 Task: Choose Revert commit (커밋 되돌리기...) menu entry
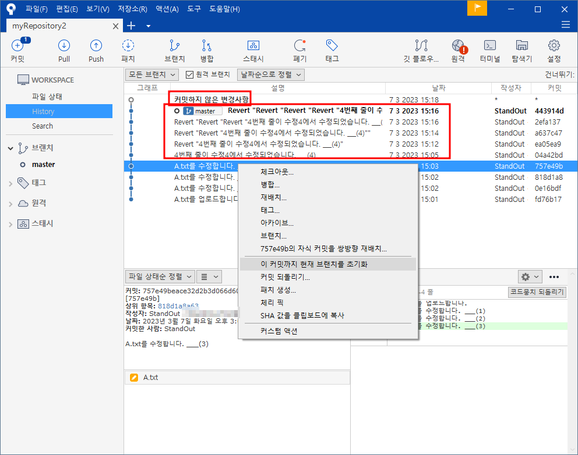[x=327, y=277]
